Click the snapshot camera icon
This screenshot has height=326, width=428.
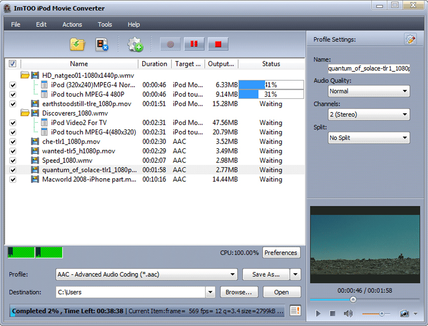(404, 314)
